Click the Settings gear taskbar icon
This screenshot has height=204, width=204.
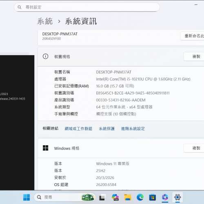pos(177,197)
